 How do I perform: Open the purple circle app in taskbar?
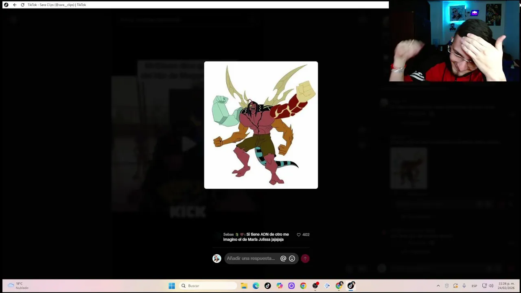pos(291,286)
